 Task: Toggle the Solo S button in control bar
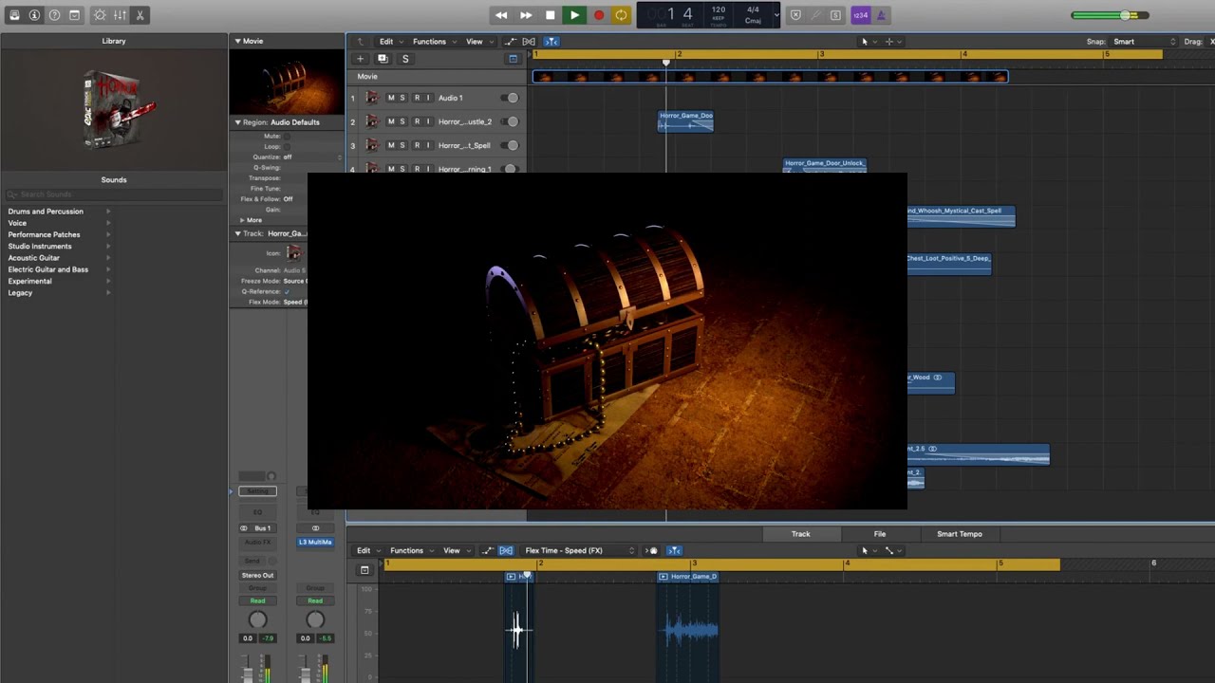(835, 15)
